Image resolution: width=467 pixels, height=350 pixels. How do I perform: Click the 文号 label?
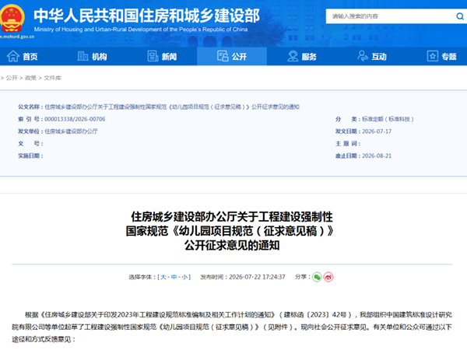(30, 144)
